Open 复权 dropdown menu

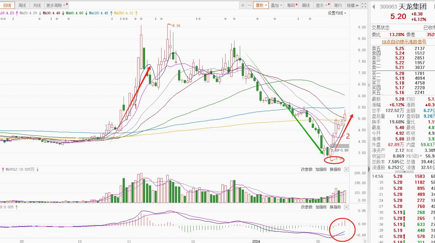tap(261, 5)
